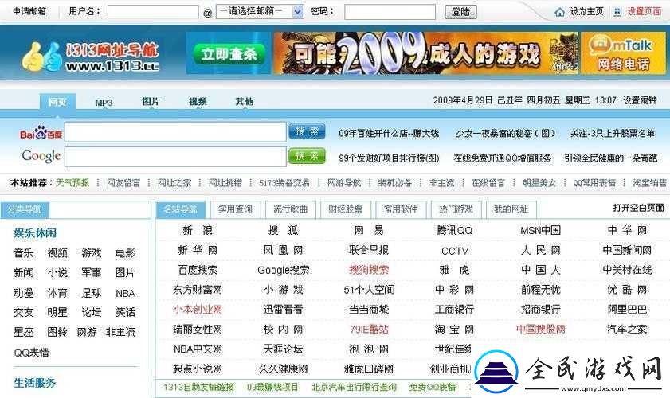Open 网友留言 link

click(x=123, y=183)
